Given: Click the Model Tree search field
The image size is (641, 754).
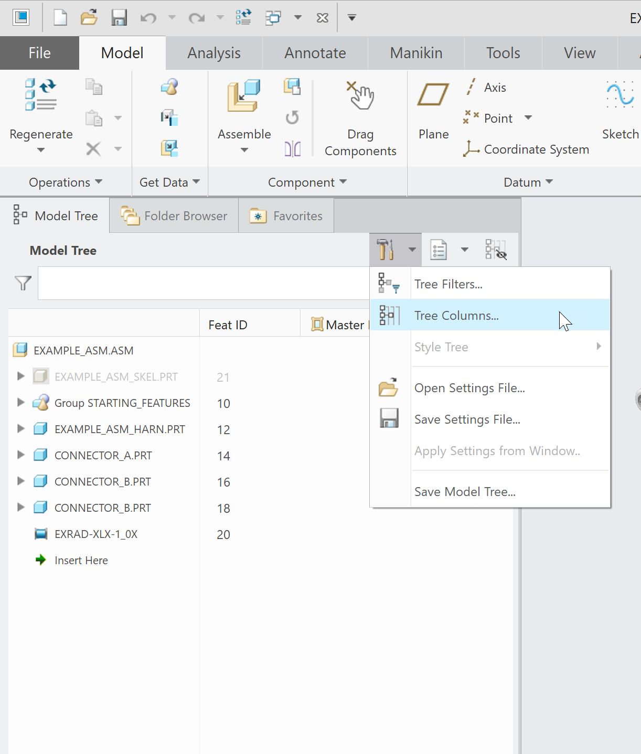Looking at the screenshot, I should [x=205, y=283].
